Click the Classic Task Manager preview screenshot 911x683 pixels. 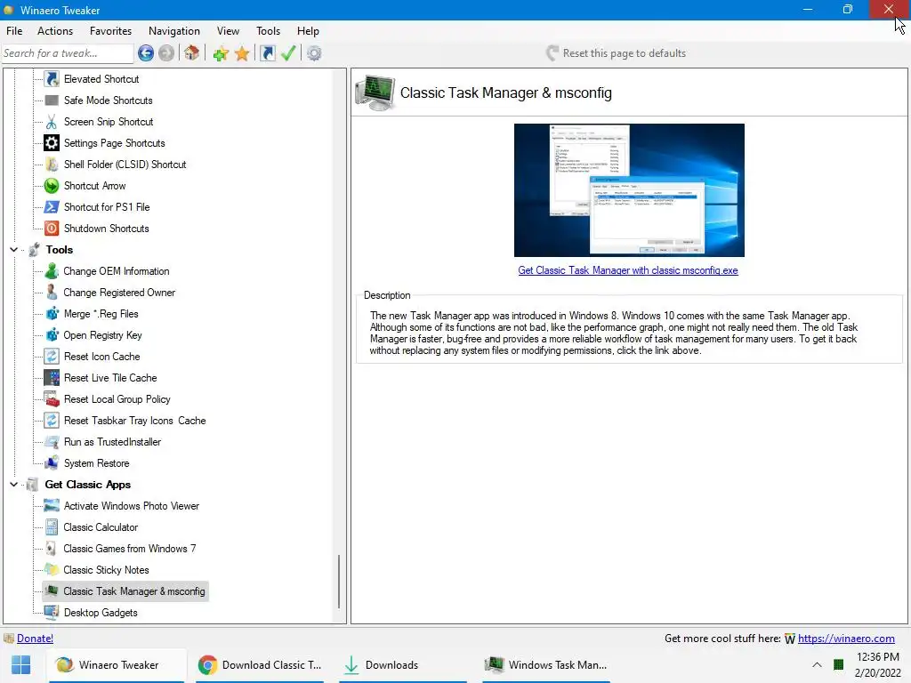pos(629,190)
